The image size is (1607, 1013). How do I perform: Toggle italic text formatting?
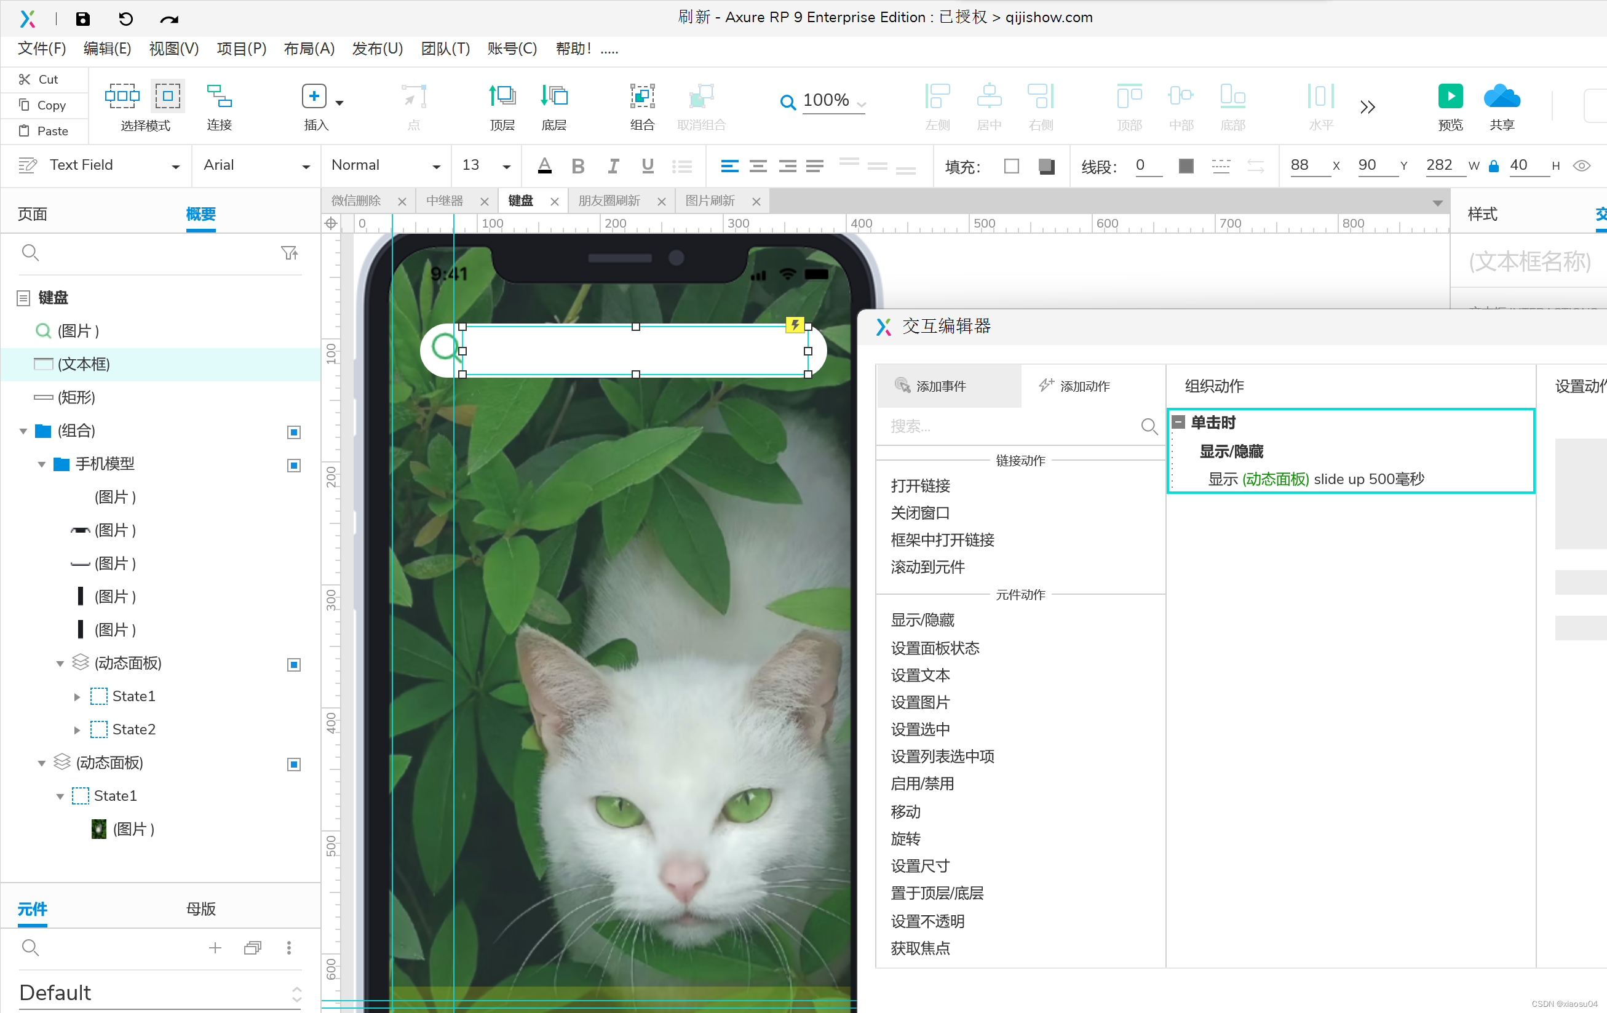pyautogui.click(x=613, y=166)
